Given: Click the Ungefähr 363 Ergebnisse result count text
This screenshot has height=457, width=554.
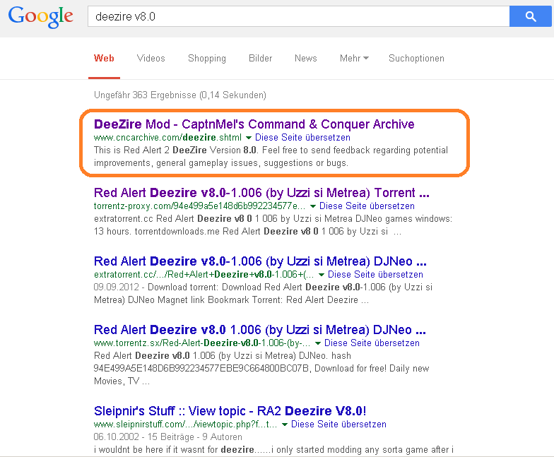Looking at the screenshot, I should coord(179,95).
